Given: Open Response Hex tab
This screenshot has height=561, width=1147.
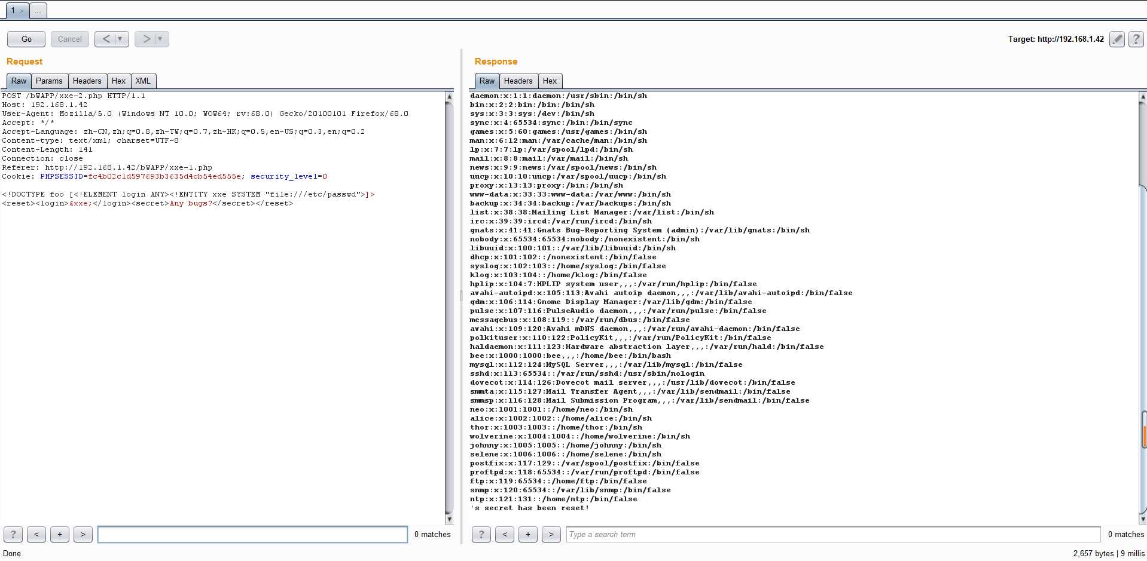Looking at the screenshot, I should pos(550,81).
